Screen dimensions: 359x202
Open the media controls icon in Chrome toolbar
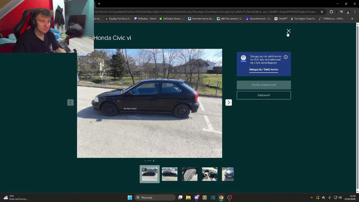[x=341, y=12]
